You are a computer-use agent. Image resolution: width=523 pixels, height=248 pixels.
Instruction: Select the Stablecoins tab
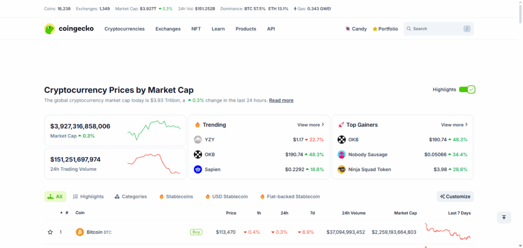176,196
